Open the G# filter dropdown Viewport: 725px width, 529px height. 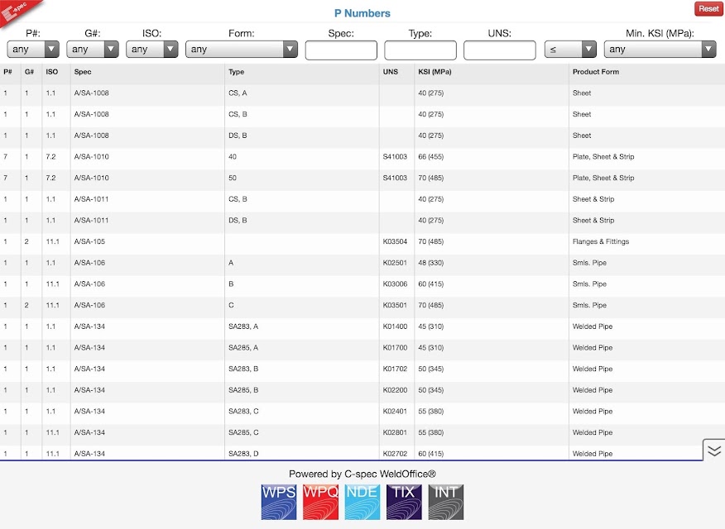[93, 50]
